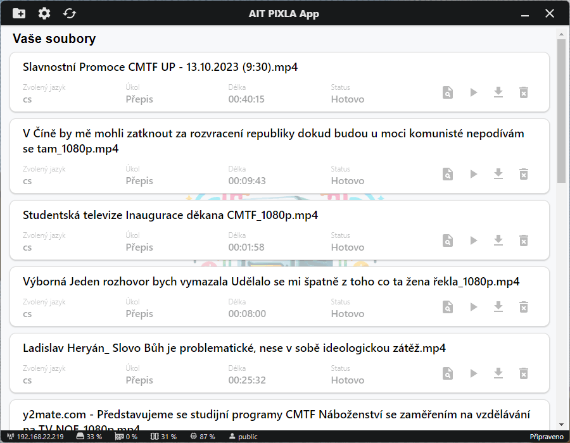Click the public user indicator in status bar

(243, 437)
